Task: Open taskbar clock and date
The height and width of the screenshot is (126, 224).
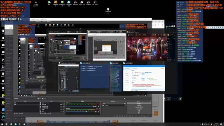Action: [216, 124]
